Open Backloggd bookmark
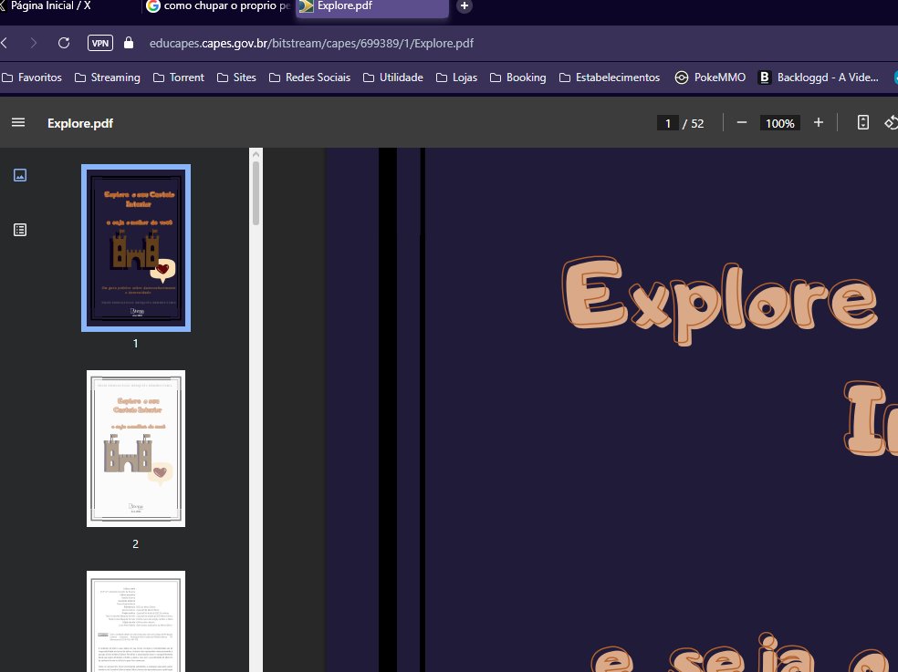898x672 pixels. point(819,78)
